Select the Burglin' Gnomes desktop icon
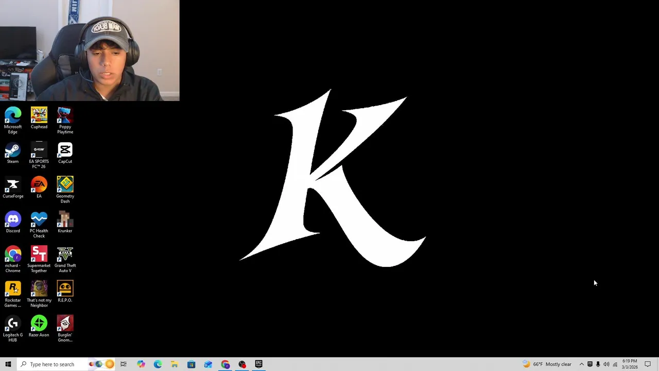 coord(65,329)
